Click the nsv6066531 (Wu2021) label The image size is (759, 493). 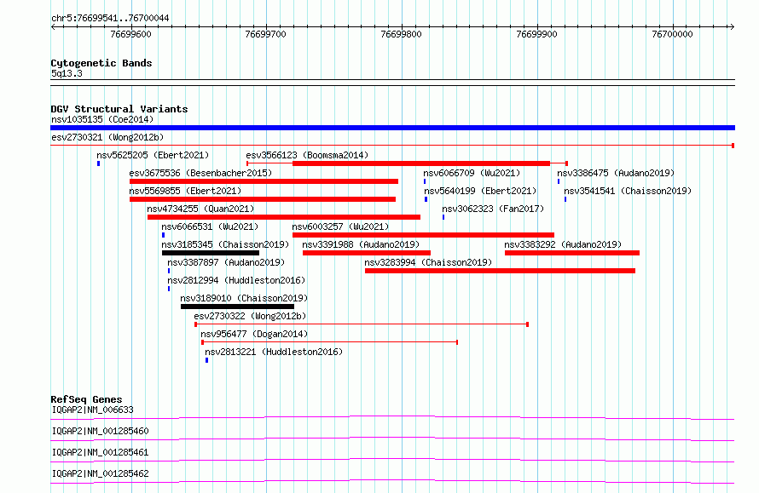(x=210, y=226)
